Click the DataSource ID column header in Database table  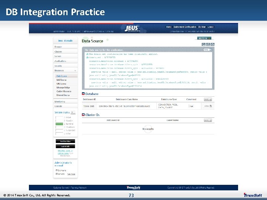coord(89,99)
